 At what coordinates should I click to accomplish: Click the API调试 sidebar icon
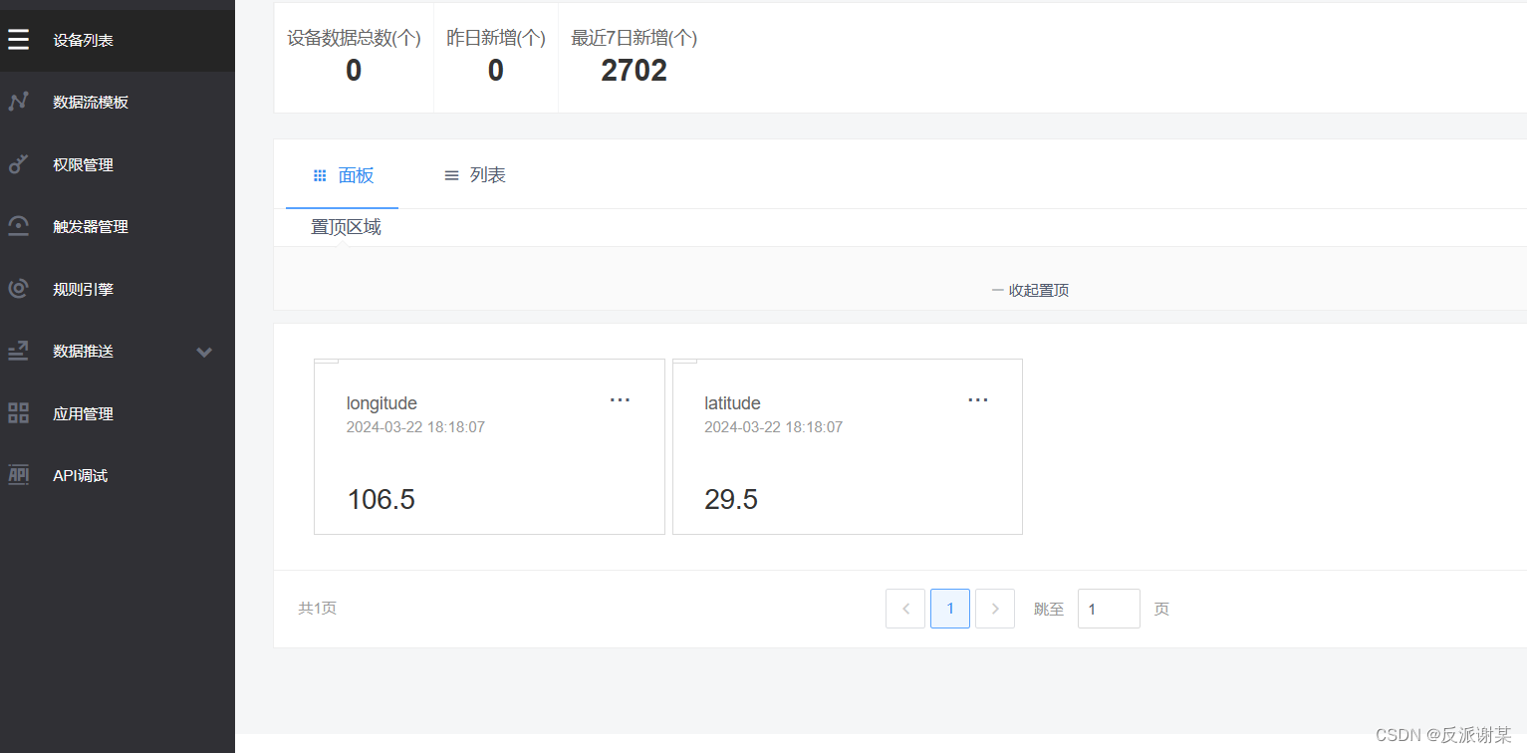(18, 475)
